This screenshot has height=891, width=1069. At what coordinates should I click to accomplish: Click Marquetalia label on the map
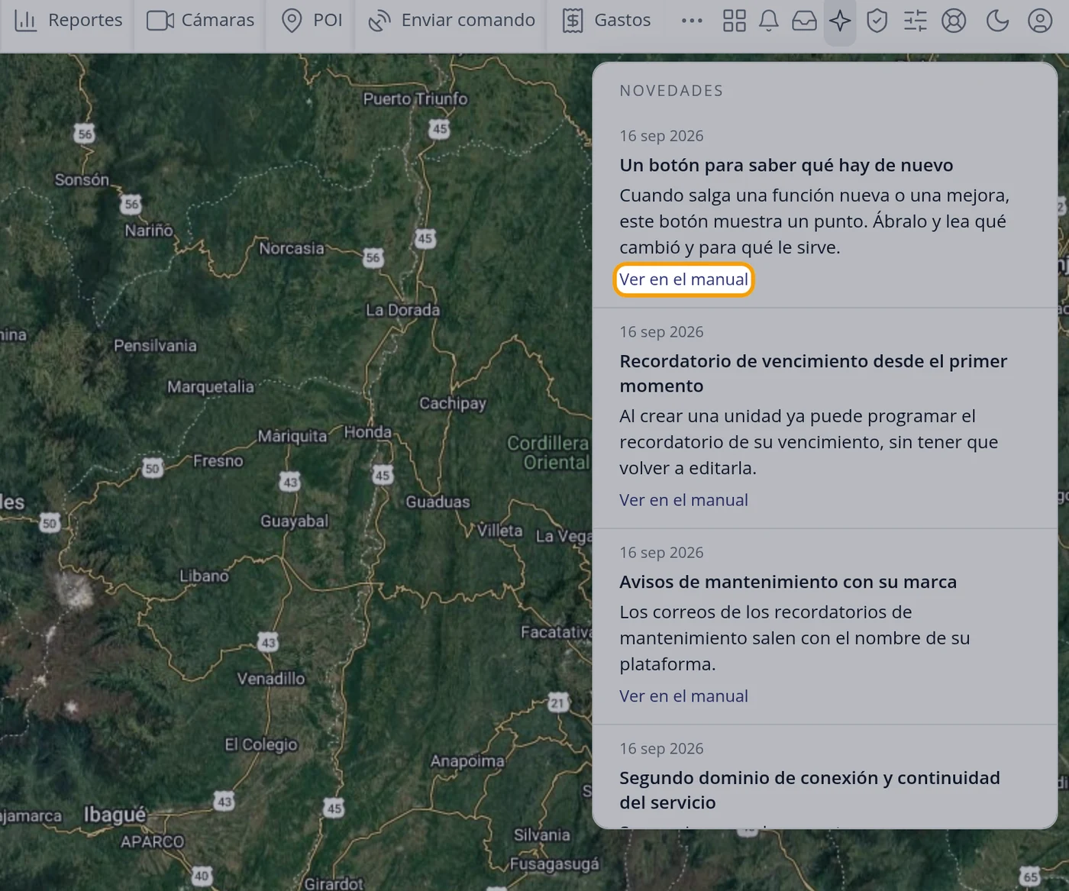click(210, 387)
